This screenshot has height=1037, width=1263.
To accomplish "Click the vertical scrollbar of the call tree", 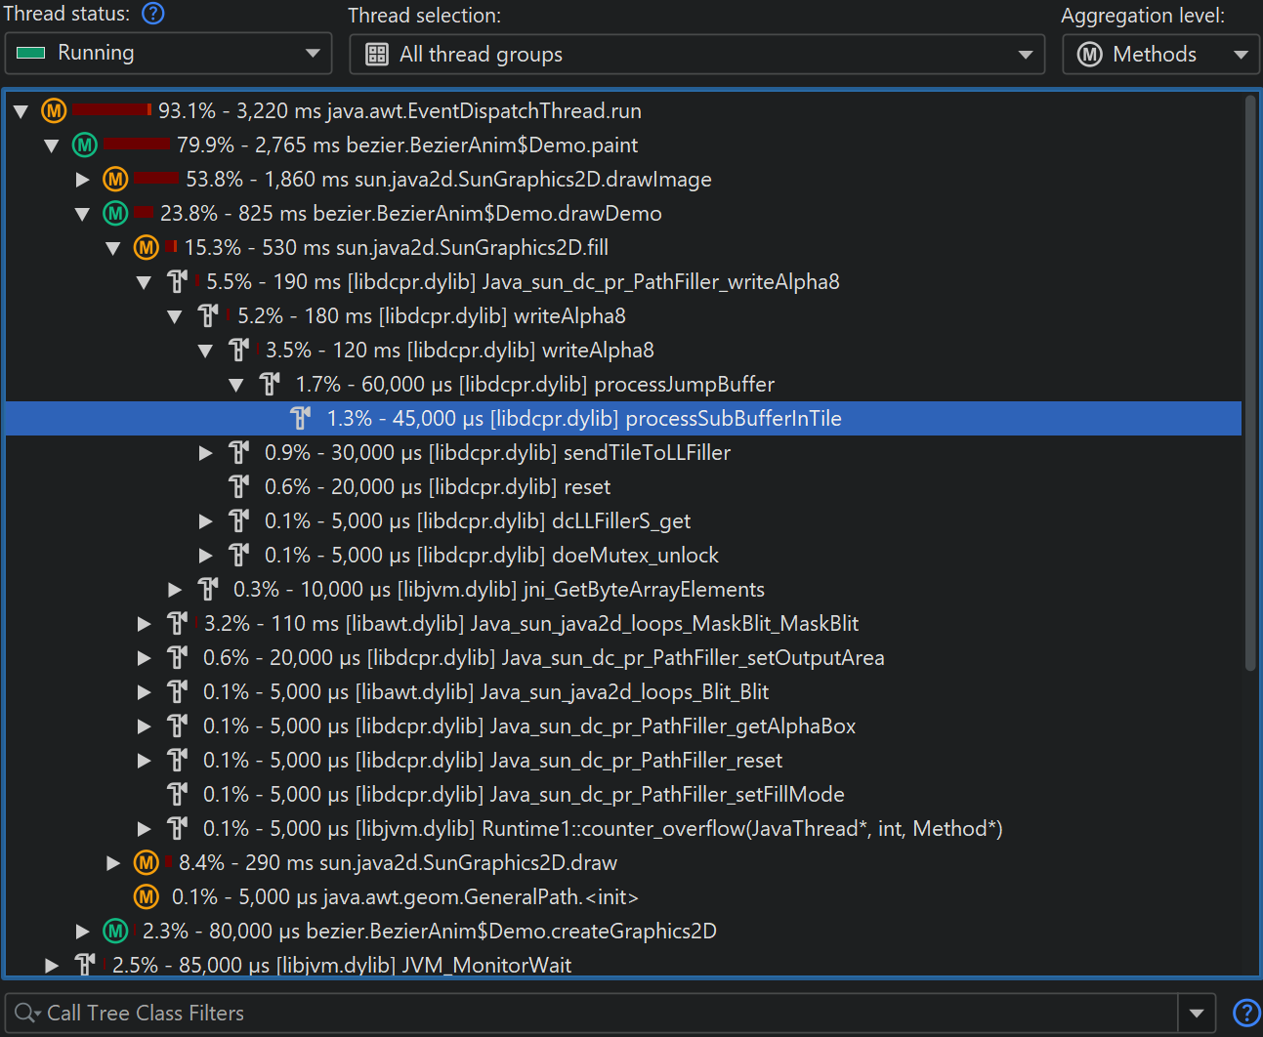I will pos(1250,381).
